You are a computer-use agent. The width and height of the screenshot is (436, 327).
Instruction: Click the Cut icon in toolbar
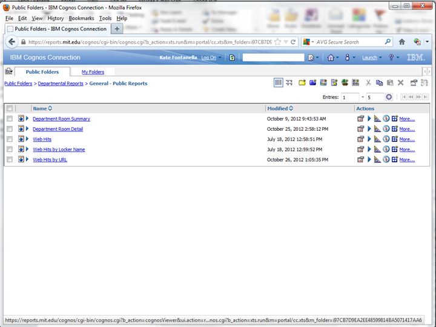[368, 82]
